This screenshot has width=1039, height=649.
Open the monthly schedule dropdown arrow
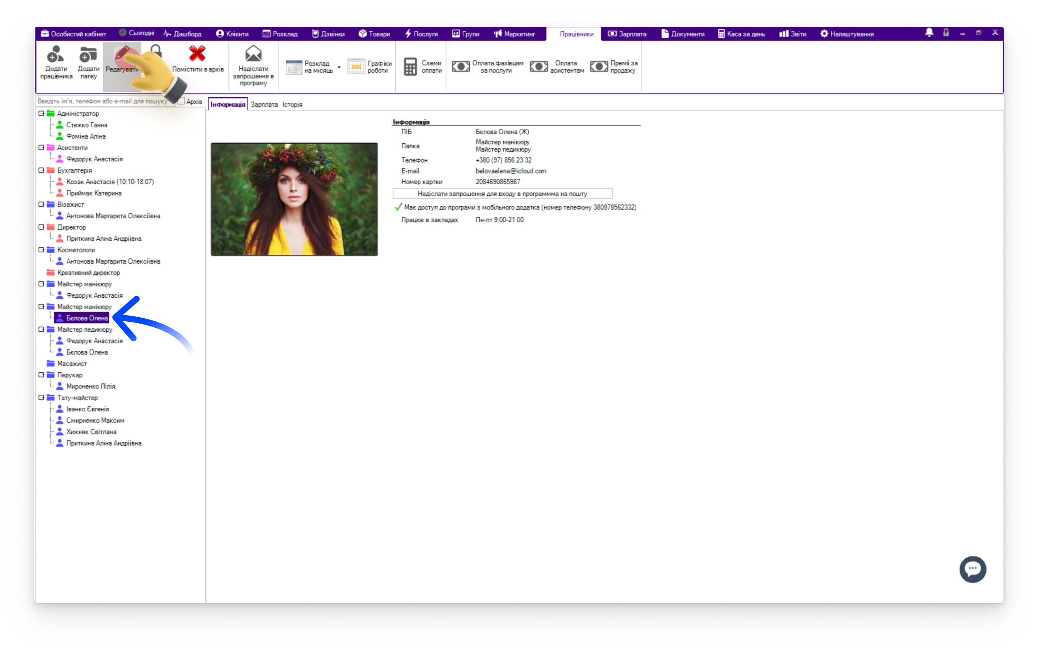point(339,67)
